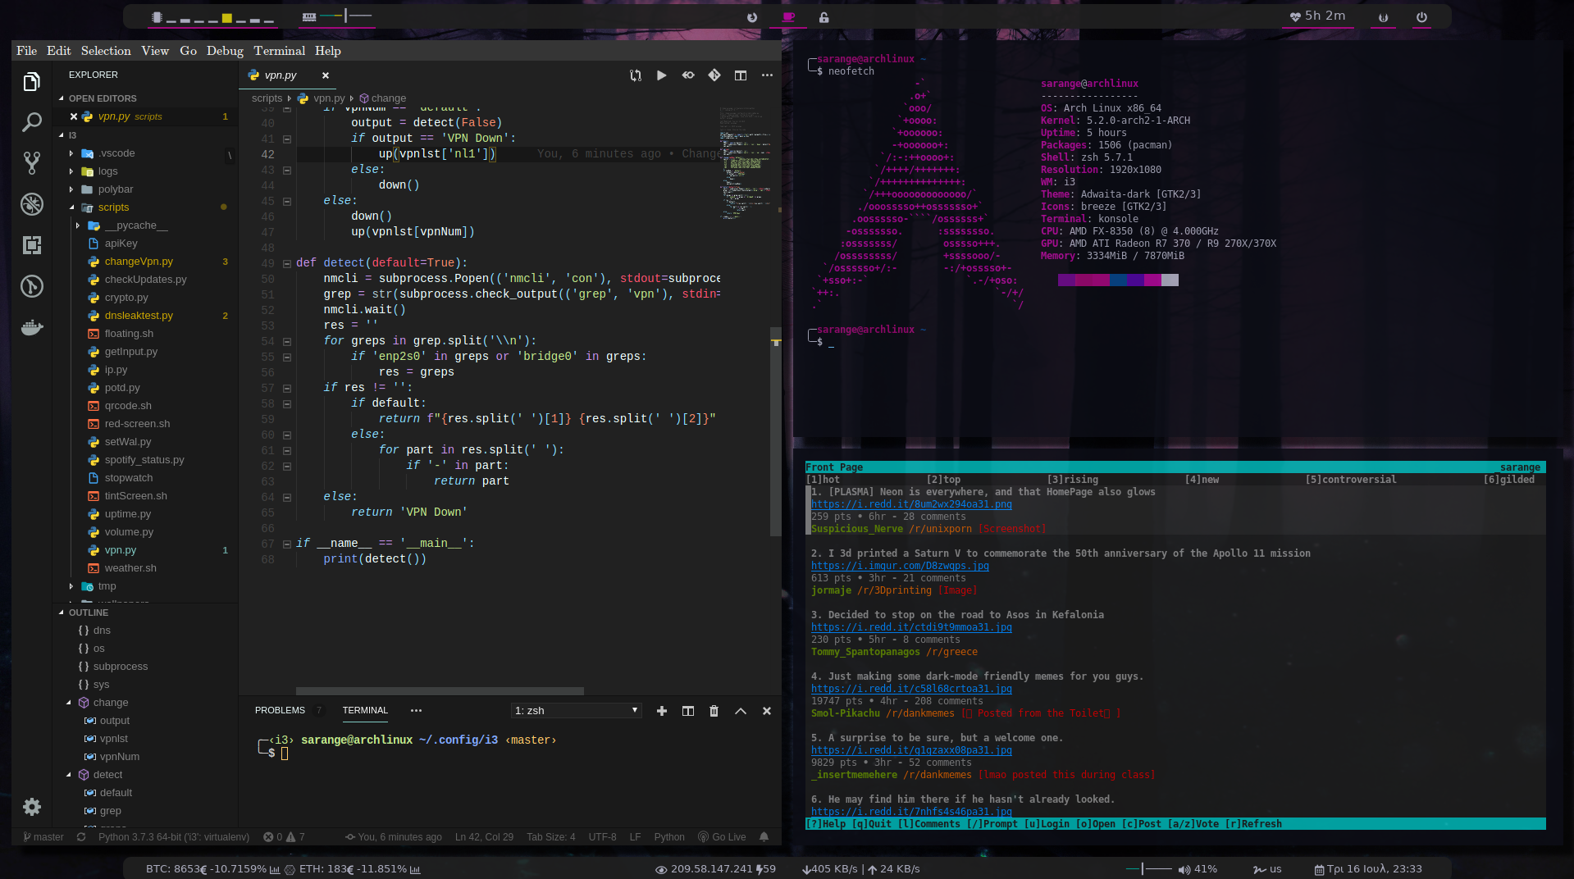
Task: Fold the else block at line 60
Action: (287, 435)
